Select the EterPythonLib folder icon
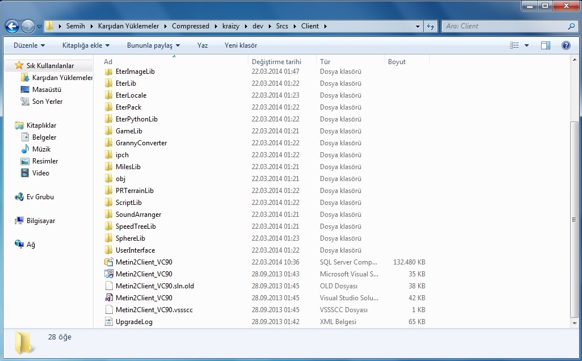Screen dimensions: 582x361 coord(108,119)
